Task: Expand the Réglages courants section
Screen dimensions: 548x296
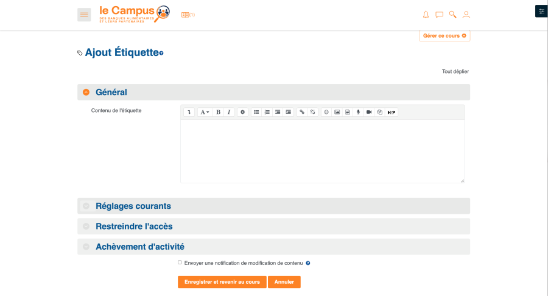Action: point(133,206)
